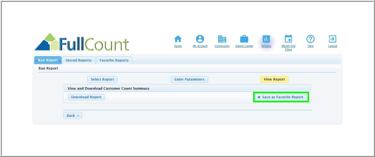Click the Month End Close text link
375x157 pixels.
(288, 48)
